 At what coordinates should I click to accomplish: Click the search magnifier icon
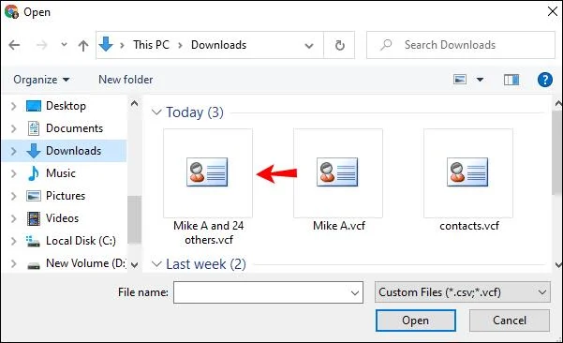coord(386,45)
